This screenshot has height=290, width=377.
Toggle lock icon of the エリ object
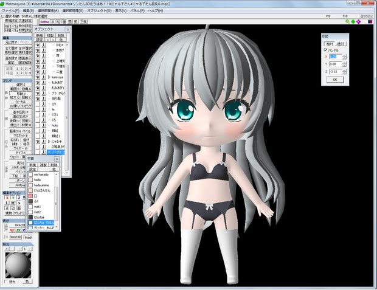tap(44, 104)
